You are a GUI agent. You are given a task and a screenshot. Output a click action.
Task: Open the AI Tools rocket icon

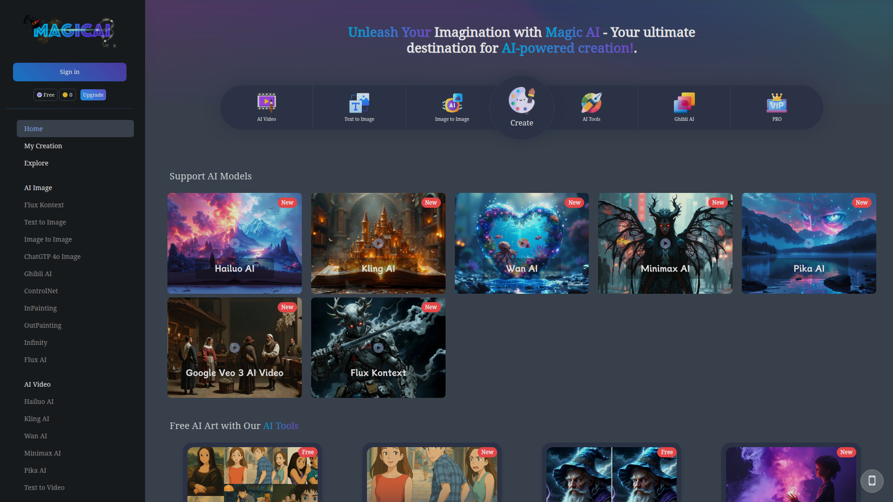coord(591,103)
